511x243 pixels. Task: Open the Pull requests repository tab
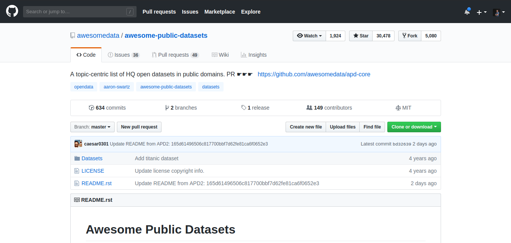(175, 55)
